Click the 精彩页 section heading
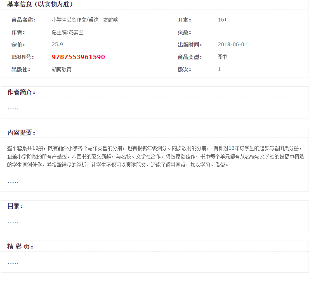Image resolution: width=316 pixels, height=286 pixels. (20, 246)
